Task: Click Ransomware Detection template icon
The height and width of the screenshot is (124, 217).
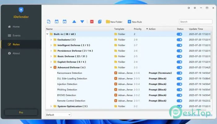Action: [116, 73]
